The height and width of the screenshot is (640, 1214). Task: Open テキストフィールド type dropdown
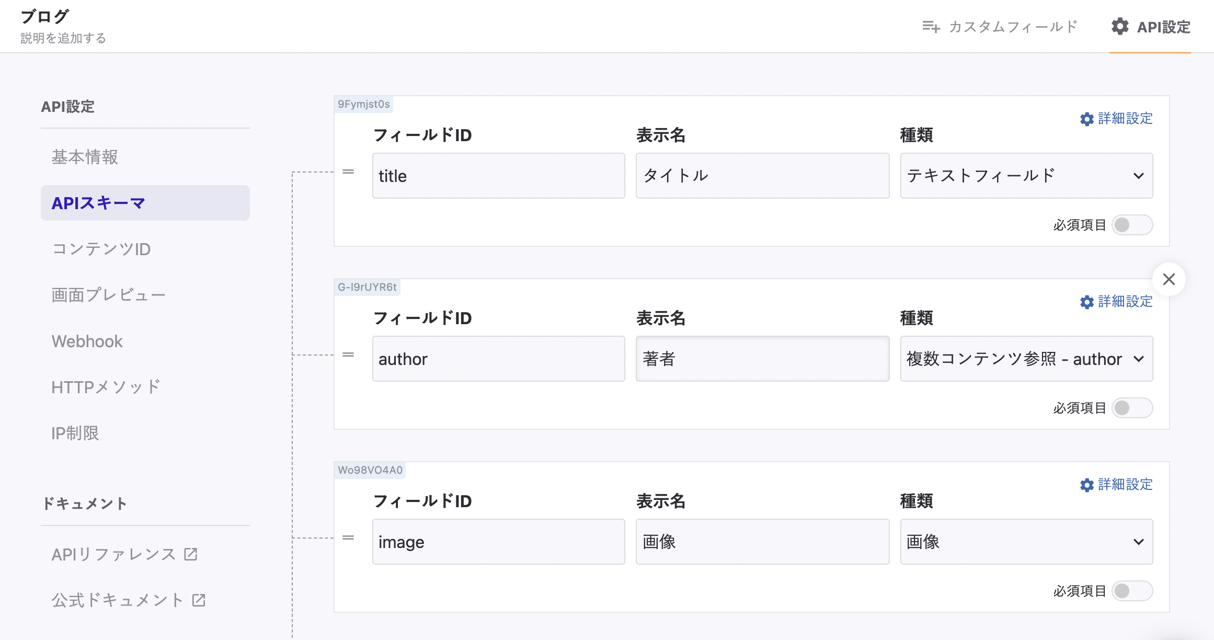click(1026, 176)
